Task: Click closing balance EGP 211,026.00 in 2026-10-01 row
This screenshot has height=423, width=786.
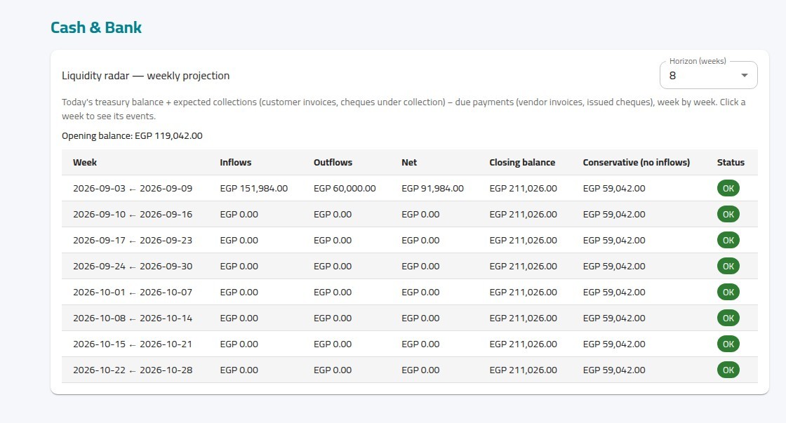Action: pos(523,293)
